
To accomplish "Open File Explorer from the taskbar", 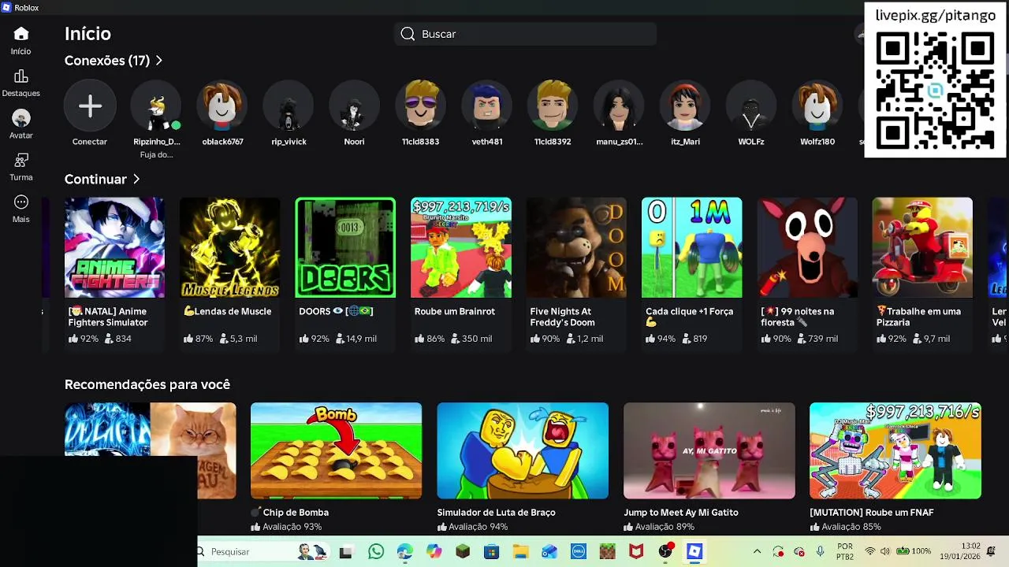I will (x=520, y=552).
